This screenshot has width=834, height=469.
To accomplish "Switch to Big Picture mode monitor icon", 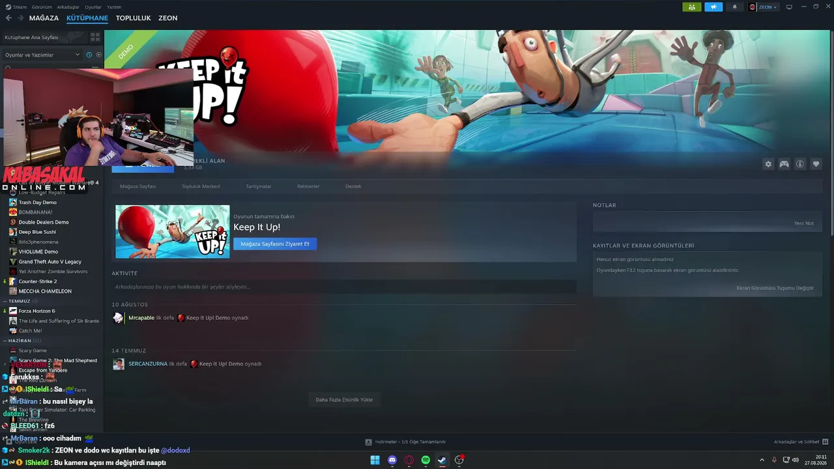I will [789, 7].
